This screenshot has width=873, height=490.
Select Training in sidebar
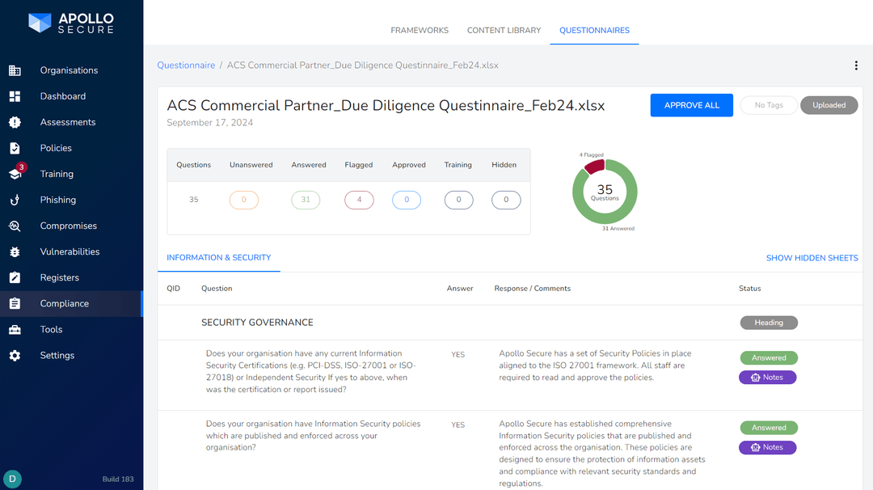point(57,174)
